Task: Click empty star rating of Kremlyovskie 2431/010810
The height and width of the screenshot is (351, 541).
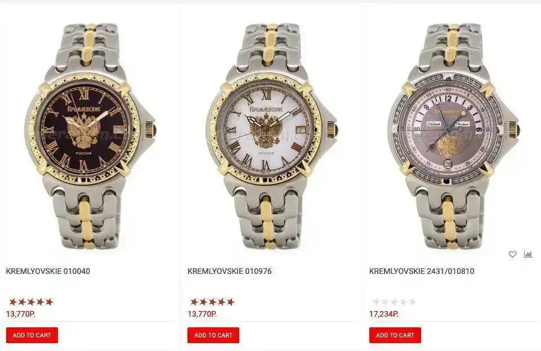Action: (395, 302)
